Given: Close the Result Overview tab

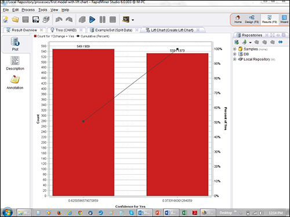Looking at the screenshot, I should coord(41,30).
